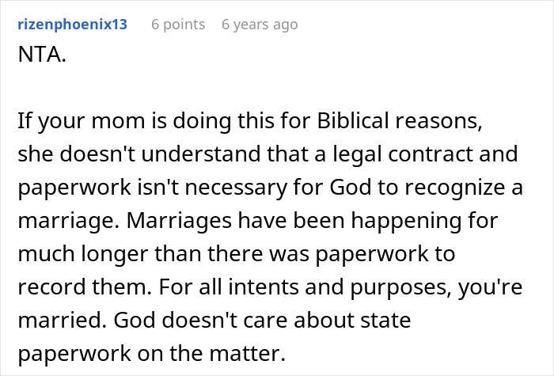Open the "6 years ago" comment permalink
This screenshot has height=376, width=554.
pos(260,25)
